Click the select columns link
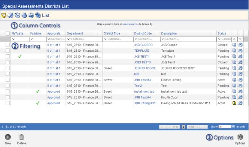249x147 pixels. point(130,24)
